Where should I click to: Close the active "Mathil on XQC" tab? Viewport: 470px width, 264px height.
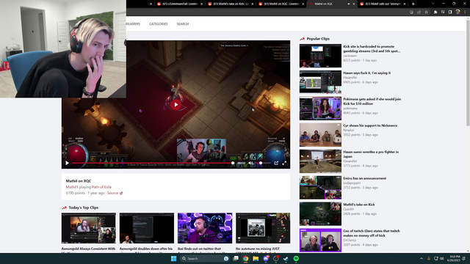click(354, 4)
